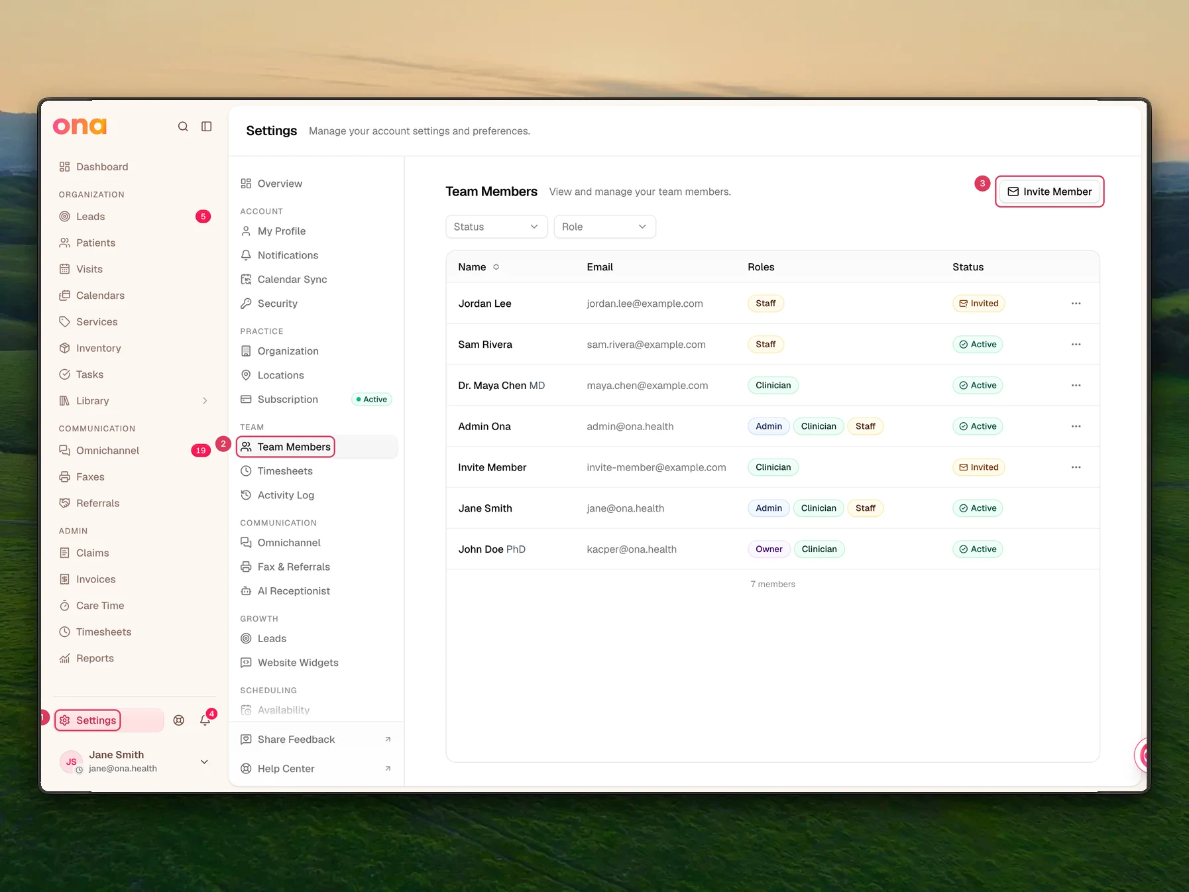Toggle the sidebar panel collapse icon

click(x=207, y=127)
